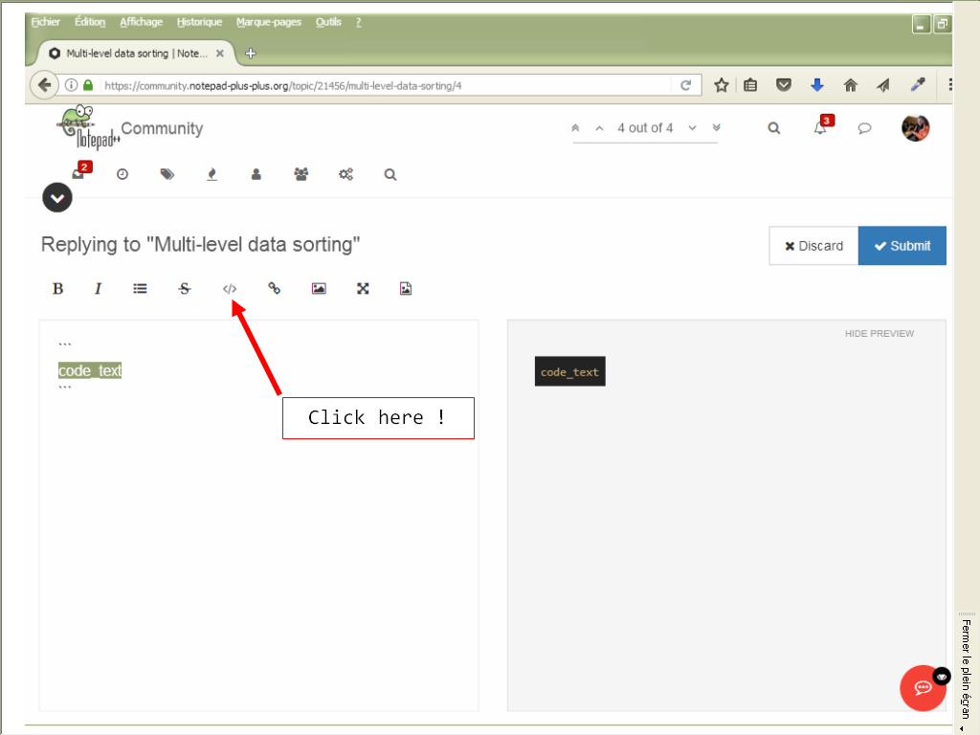Open recent topics clock icon
Viewport: 980px width, 735px height.
click(x=122, y=174)
